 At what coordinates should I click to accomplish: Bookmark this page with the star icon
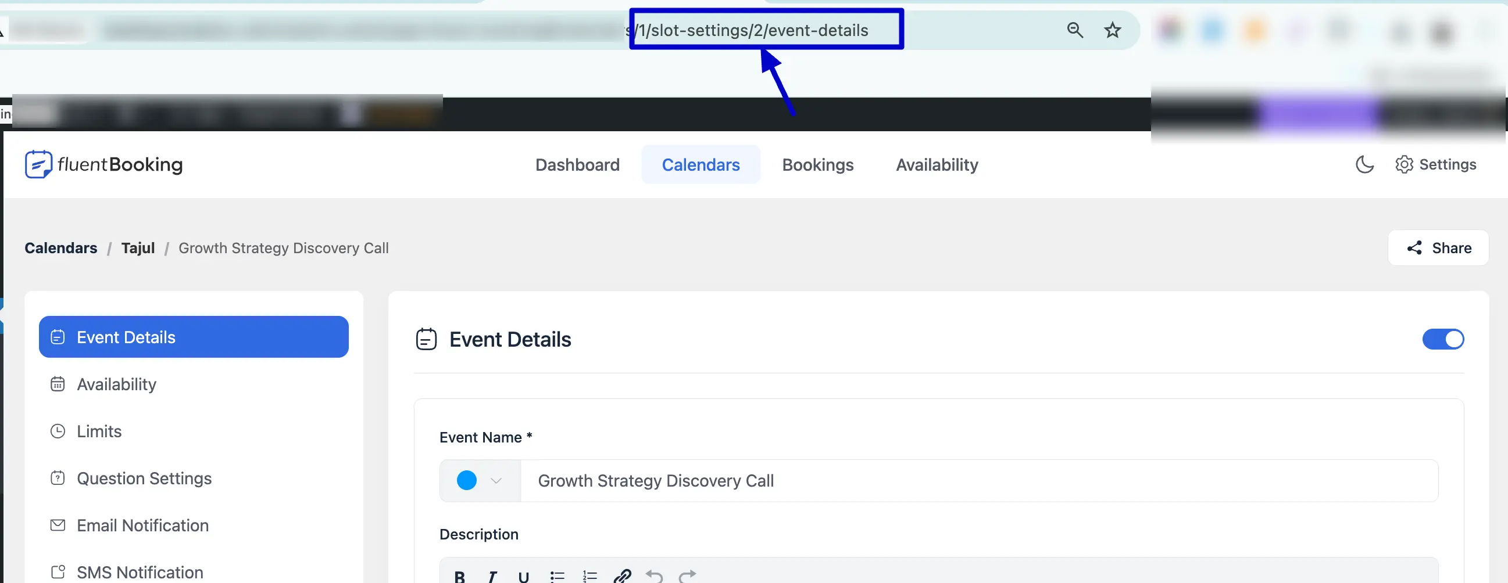1112,30
